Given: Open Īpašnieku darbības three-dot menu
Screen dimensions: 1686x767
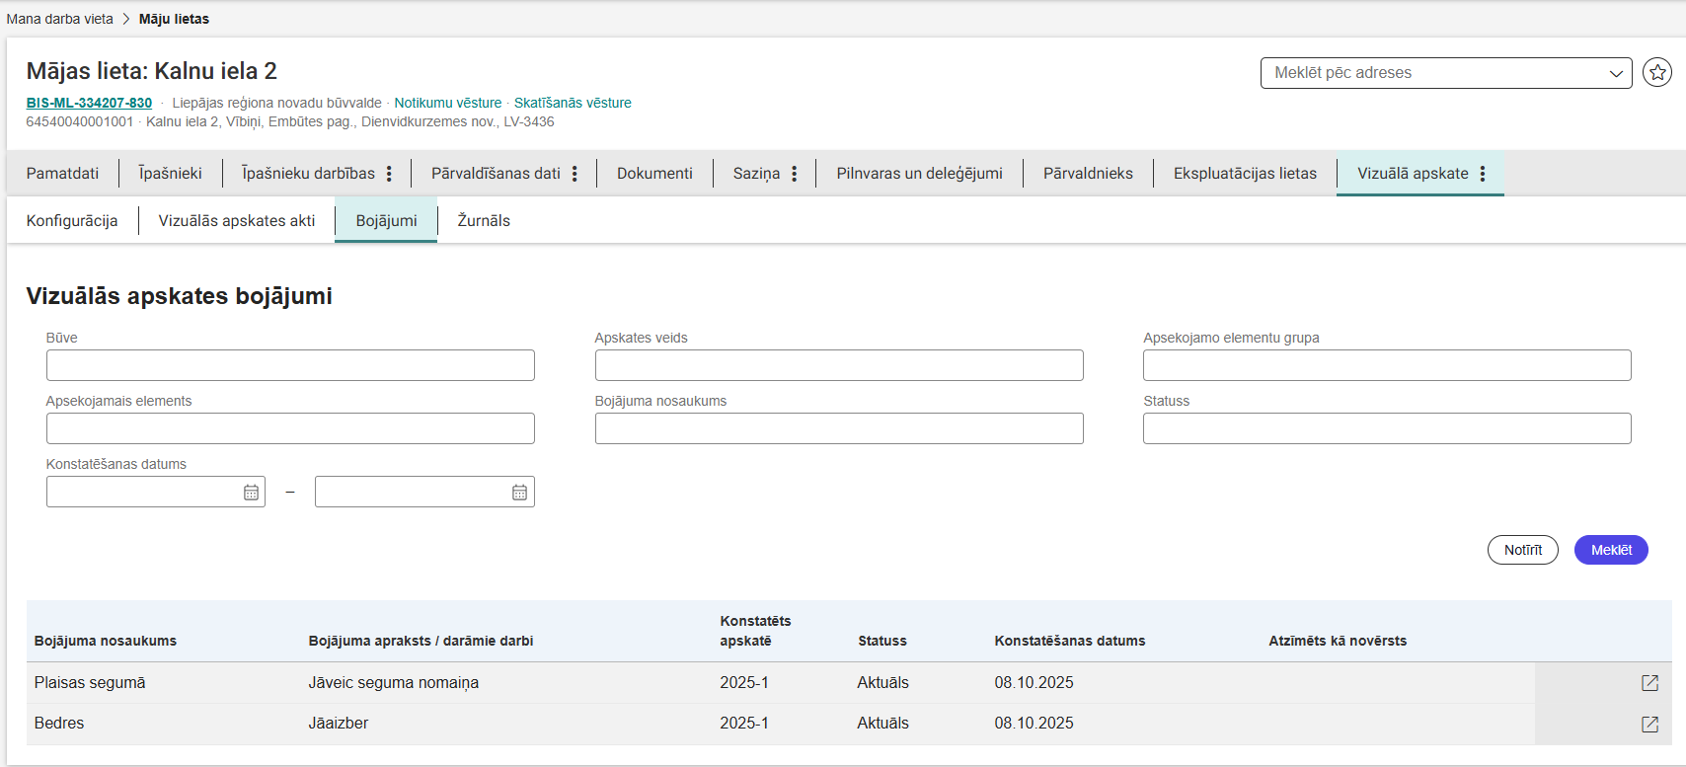Looking at the screenshot, I should pos(389,174).
